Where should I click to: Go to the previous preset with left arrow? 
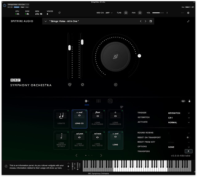[141, 21]
